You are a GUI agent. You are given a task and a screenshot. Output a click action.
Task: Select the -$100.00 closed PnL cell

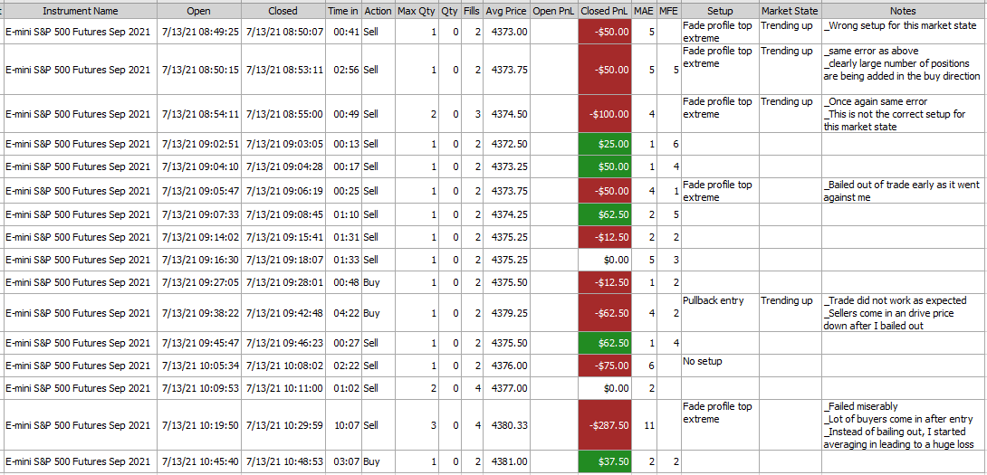point(604,114)
